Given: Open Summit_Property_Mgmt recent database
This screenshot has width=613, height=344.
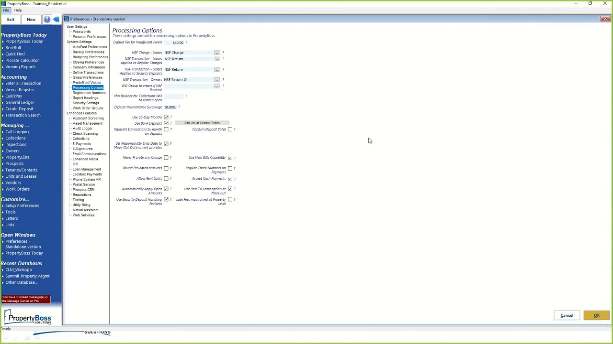Looking at the screenshot, I should click(27, 276).
